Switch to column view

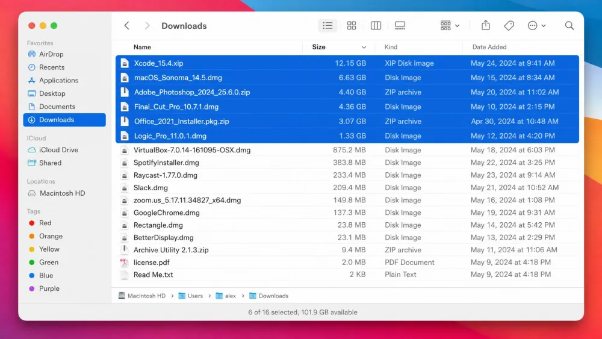[x=376, y=26]
